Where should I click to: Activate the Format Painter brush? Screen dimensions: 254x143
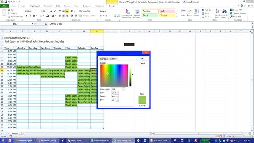pos(15,17)
